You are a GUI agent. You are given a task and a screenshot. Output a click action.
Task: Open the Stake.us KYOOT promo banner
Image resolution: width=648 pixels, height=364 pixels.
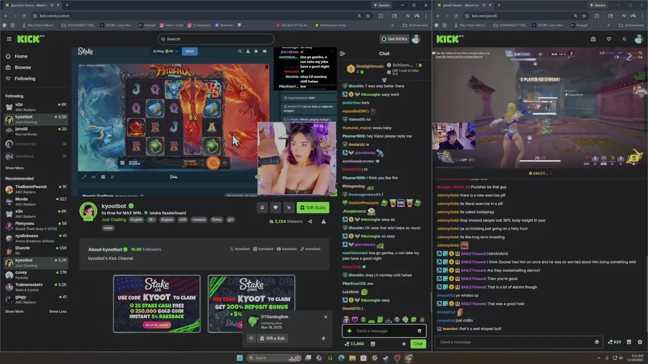pyautogui.click(x=156, y=303)
